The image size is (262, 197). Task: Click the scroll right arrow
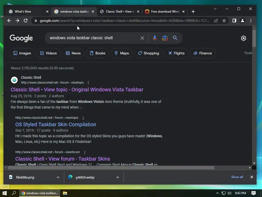[250, 168]
